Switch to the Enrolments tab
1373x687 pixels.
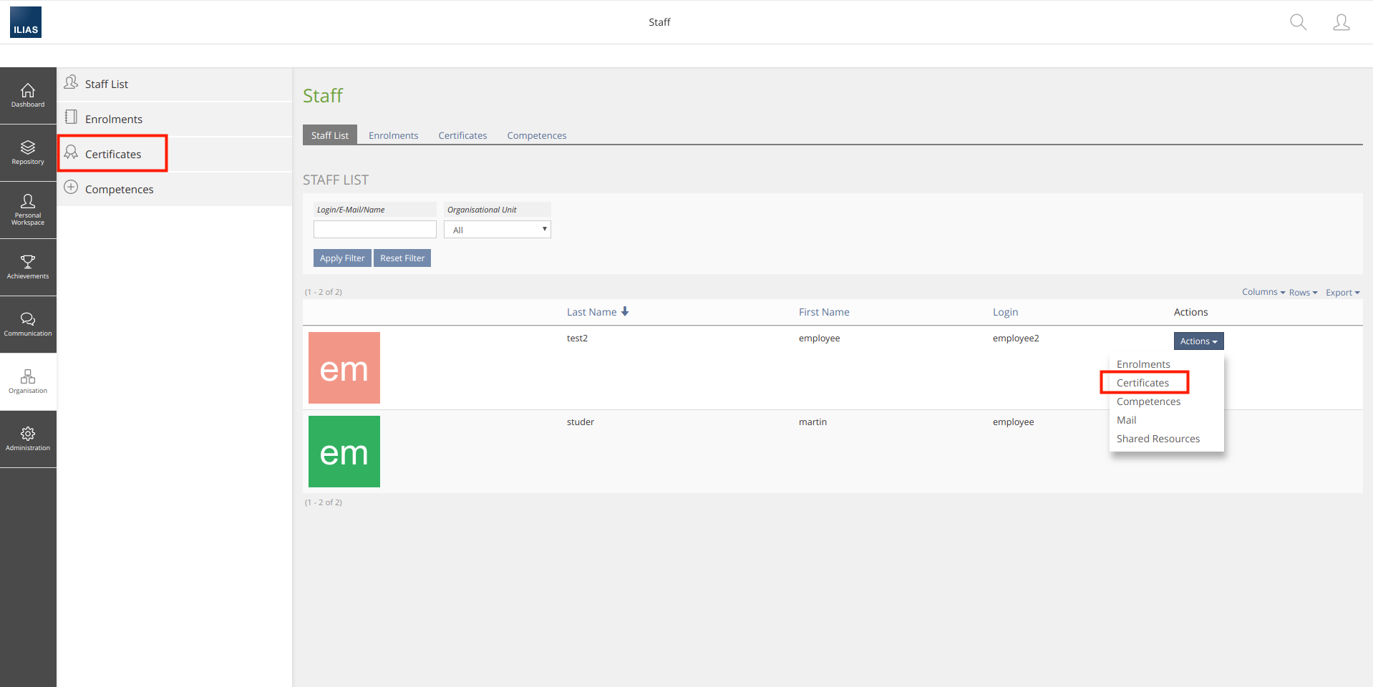393,135
